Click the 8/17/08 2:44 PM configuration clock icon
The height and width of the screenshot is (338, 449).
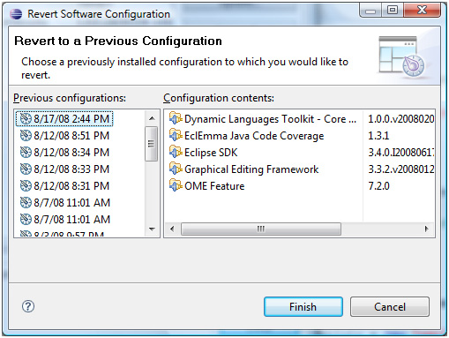tap(26, 119)
